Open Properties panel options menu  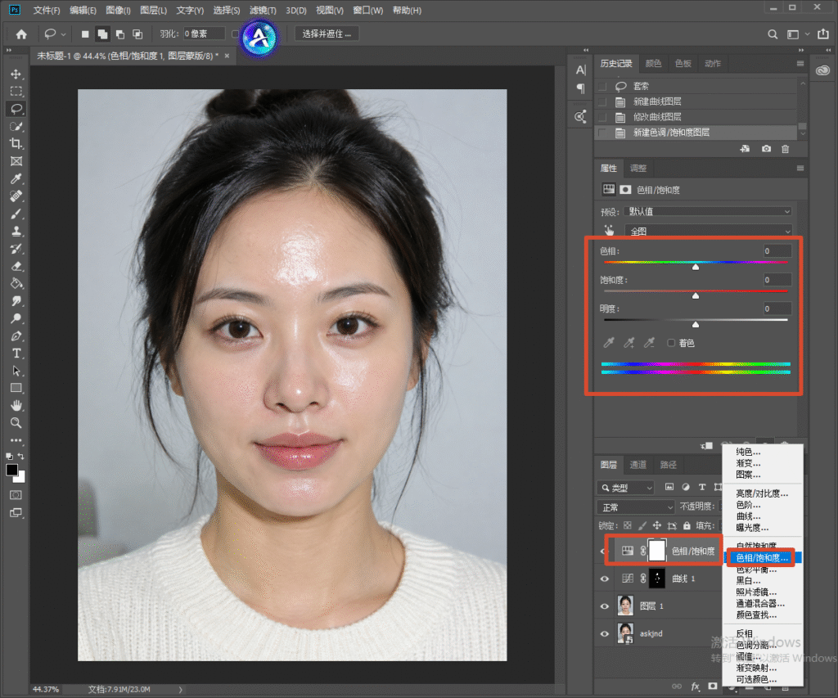[800, 169]
